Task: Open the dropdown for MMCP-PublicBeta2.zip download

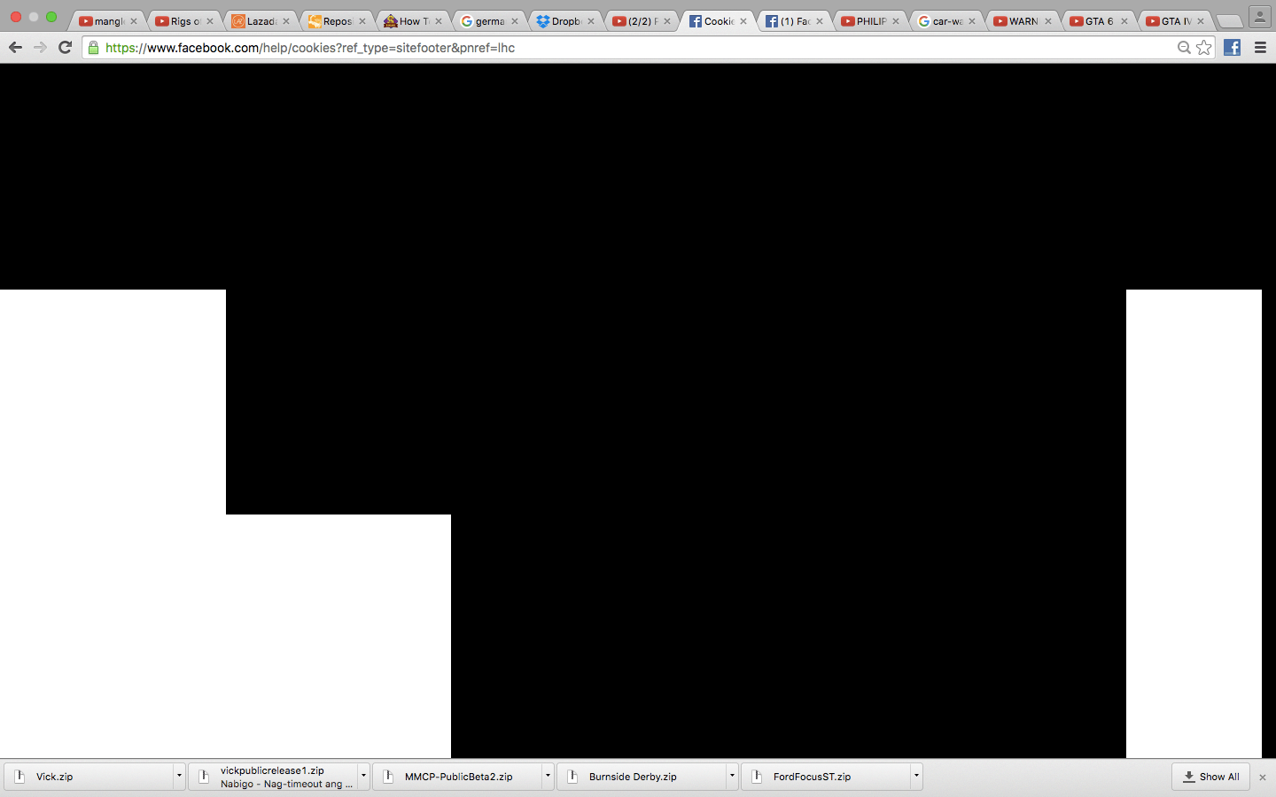Action: tap(547, 777)
